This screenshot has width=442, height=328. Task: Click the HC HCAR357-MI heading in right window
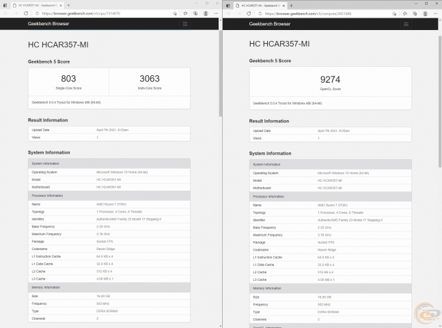[279, 44]
